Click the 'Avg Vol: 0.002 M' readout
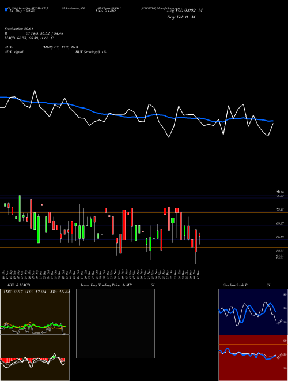 [185, 10]
